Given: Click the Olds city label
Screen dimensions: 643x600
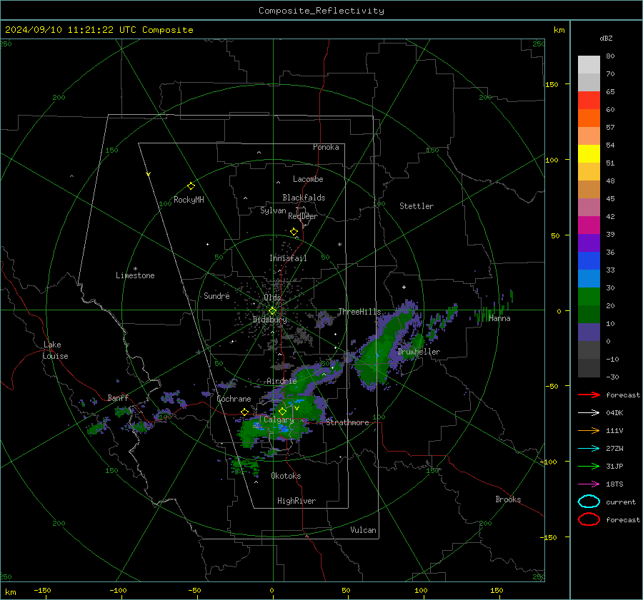Looking at the screenshot, I should pos(272,298).
